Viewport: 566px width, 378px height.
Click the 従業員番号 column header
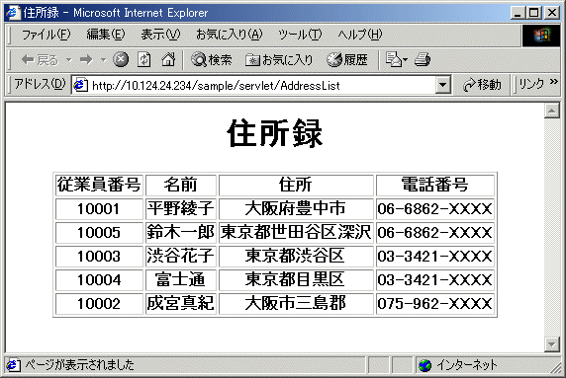click(99, 185)
